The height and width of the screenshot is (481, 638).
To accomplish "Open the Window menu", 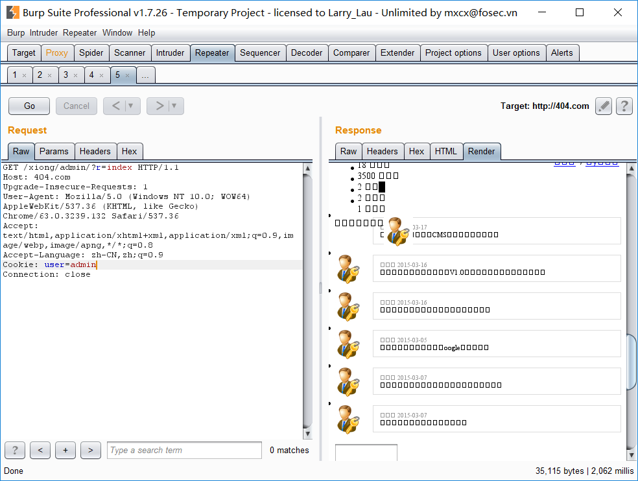I will [117, 32].
